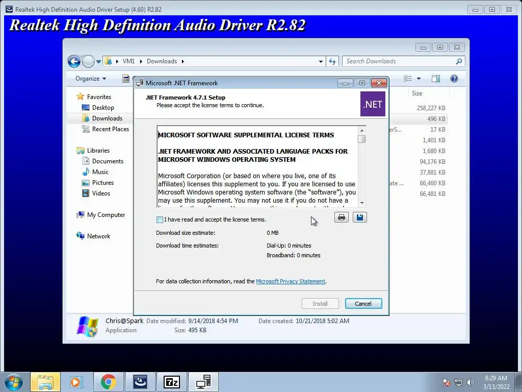Select Favorites in the navigation pane
This screenshot has height=392, width=522.
99,97
